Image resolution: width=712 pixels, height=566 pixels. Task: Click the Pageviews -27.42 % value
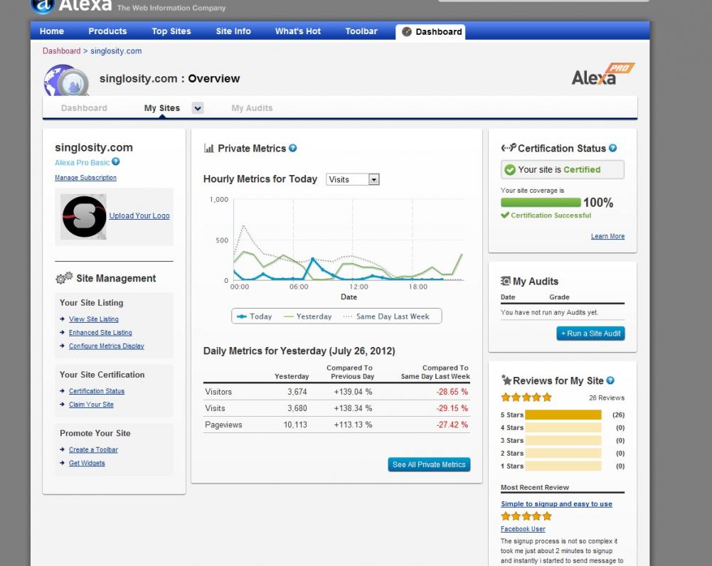click(452, 424)
